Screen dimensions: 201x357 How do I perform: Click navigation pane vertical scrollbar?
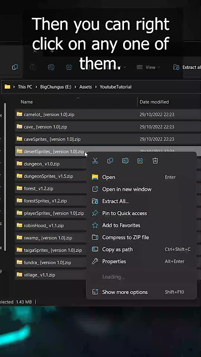(5, 177)
